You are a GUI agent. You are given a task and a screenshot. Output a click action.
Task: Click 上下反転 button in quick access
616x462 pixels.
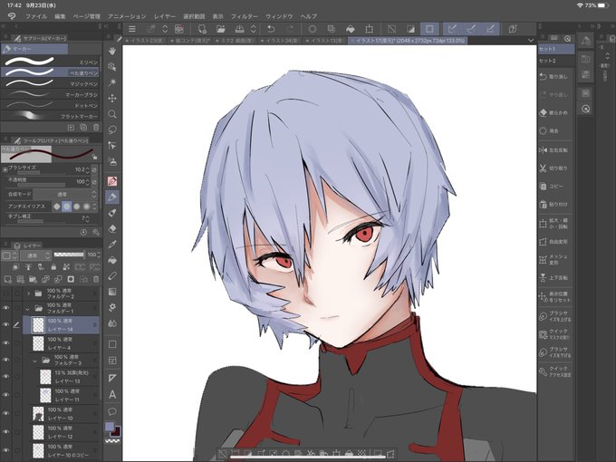click(554, 278)
